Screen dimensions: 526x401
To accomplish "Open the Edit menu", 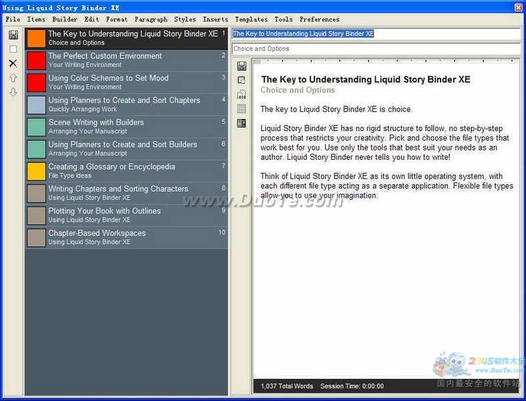I will (91, 19).
